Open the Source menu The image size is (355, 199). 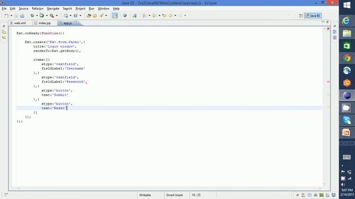(x=23, y=9)
